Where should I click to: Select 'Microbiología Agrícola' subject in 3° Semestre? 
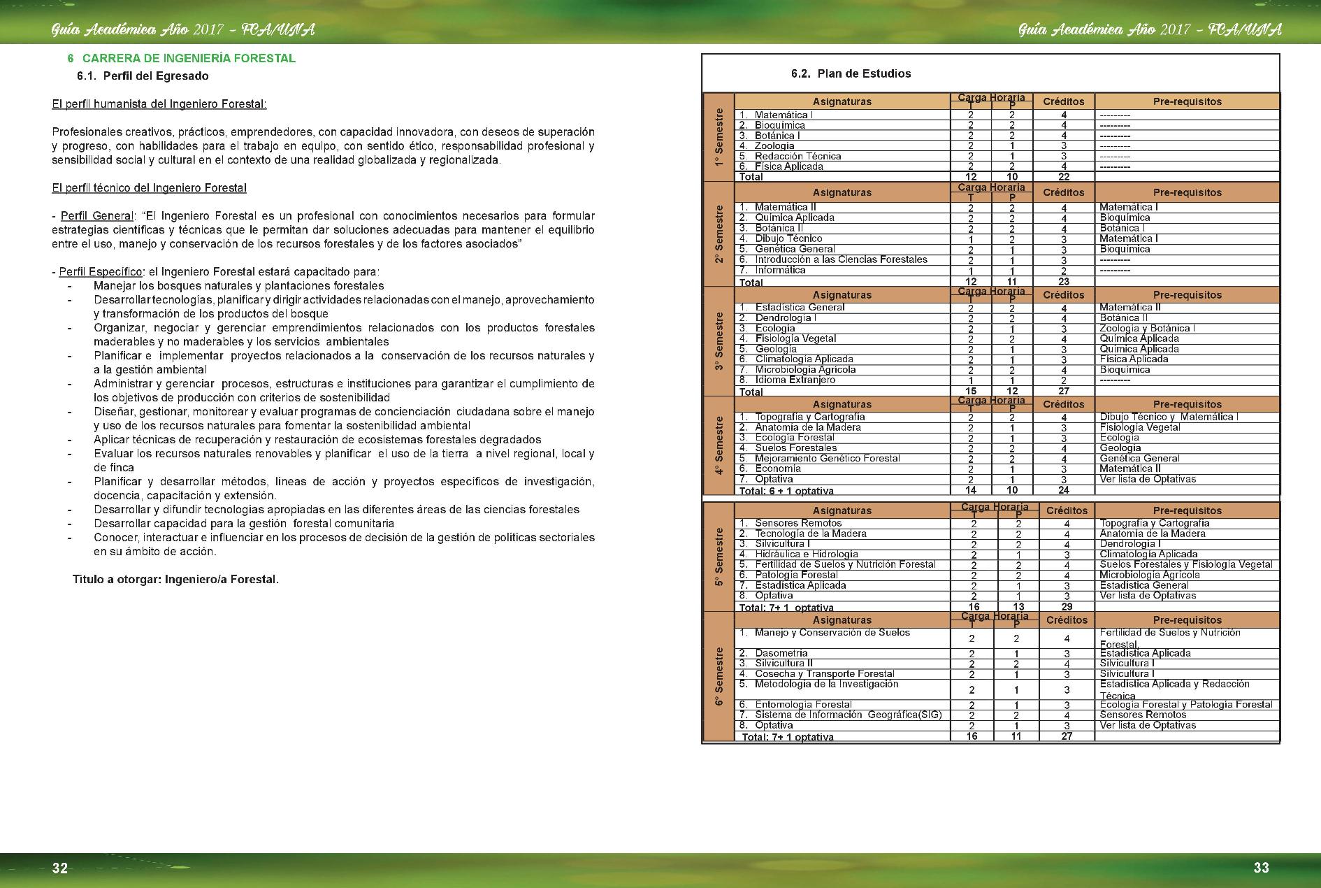coord(805,369)
